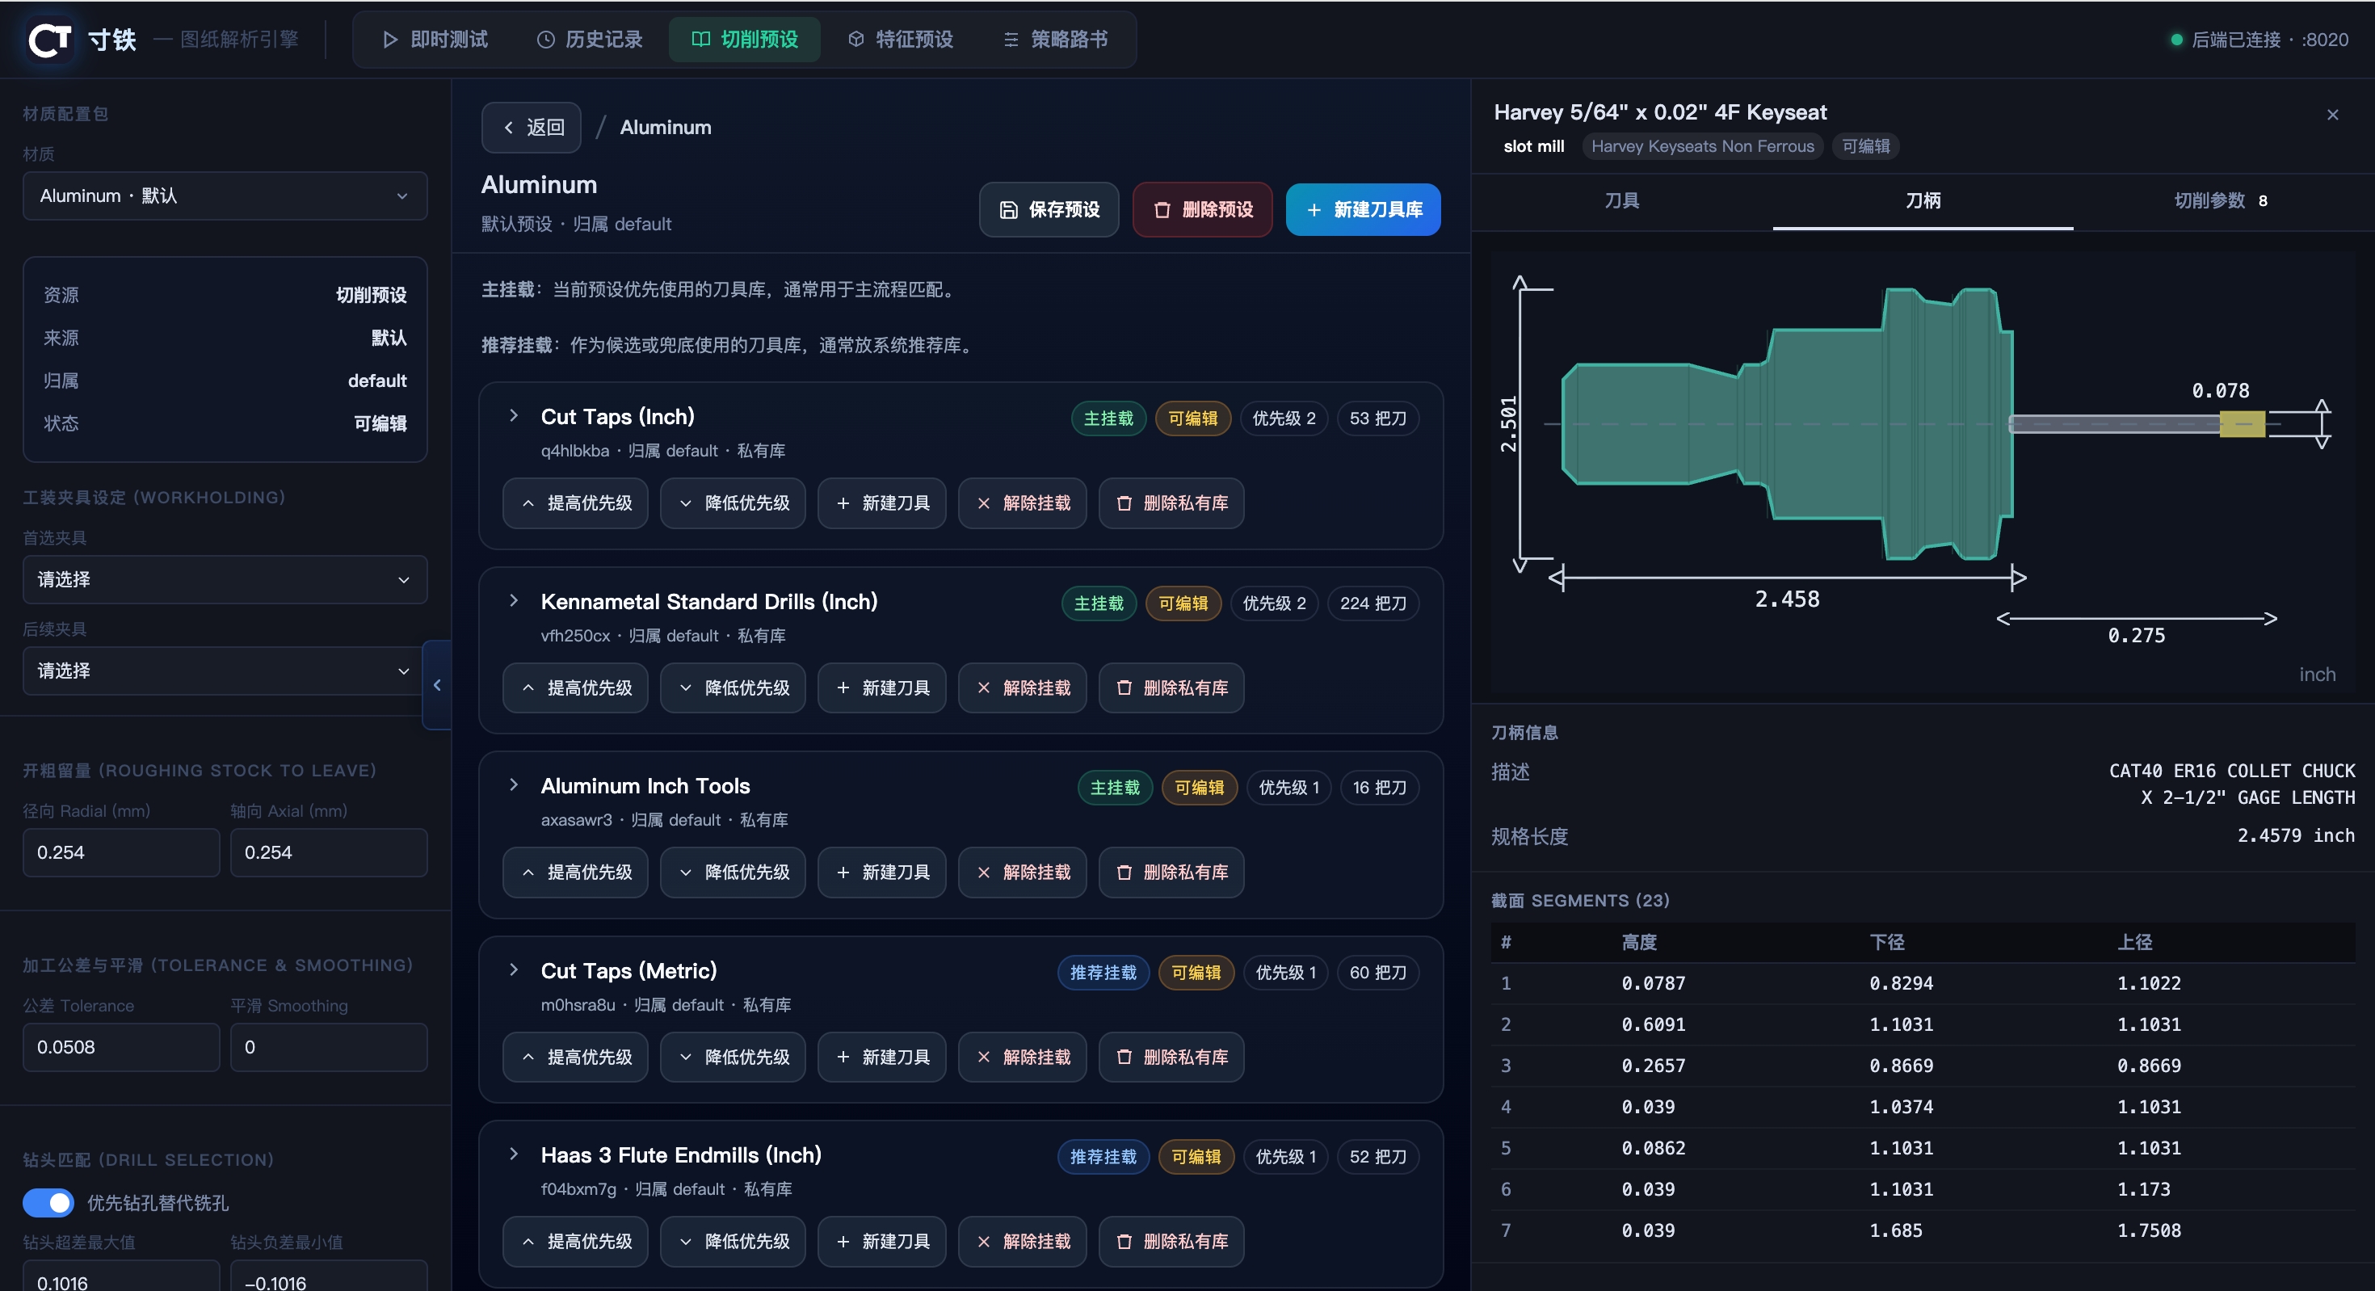
Task: Click the 寸铁 CT logo icon
Action: [x=50, y=40]
